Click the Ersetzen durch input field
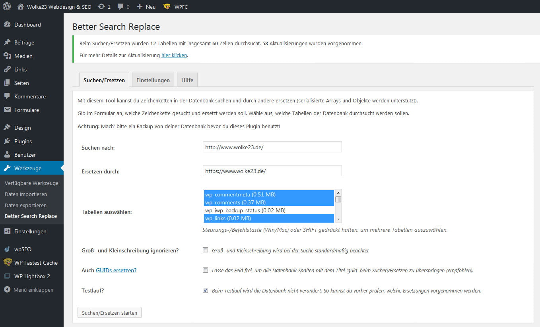Image resolution: width=540 pixels, height=327 pixels. click(272, 171)
